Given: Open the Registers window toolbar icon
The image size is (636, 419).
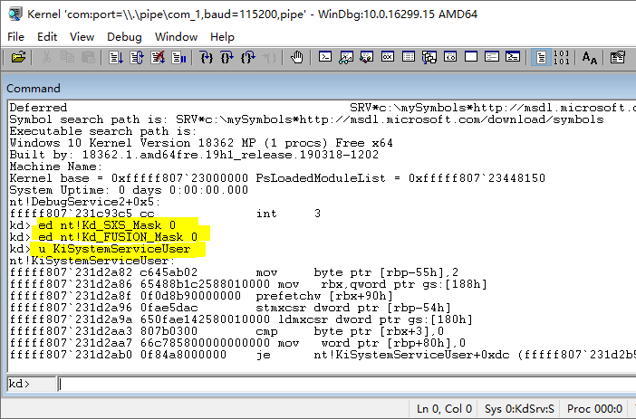Looking at the screenshot, I should [388, 57].
